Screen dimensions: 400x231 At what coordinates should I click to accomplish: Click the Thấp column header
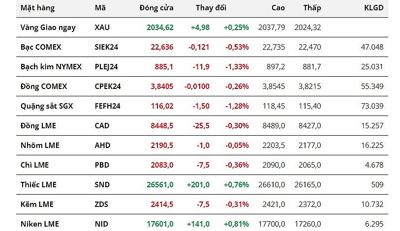coord(312,8)
